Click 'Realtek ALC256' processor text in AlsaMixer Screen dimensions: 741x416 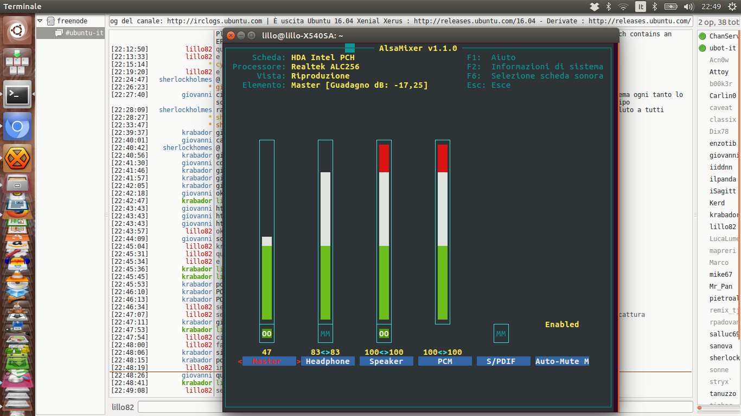[x=325, y=67]
